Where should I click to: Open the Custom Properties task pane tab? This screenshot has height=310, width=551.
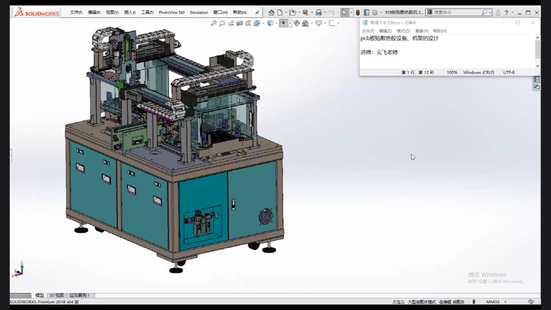click(537, 79)
